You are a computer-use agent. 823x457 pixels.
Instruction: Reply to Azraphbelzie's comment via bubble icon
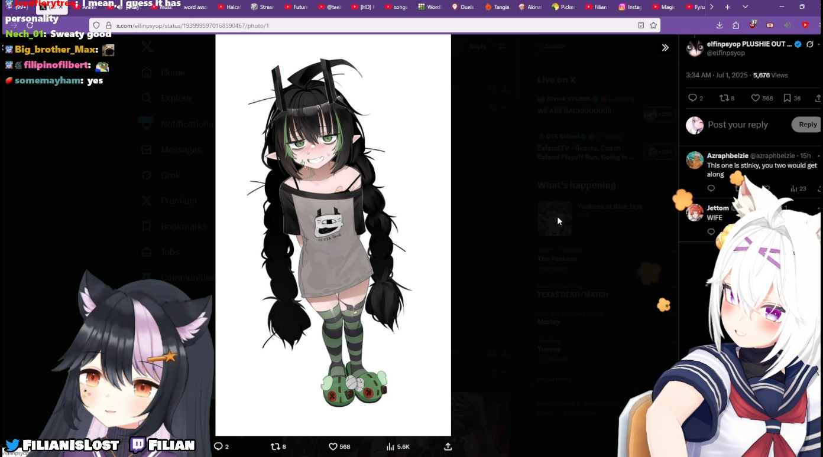[711, 188]
